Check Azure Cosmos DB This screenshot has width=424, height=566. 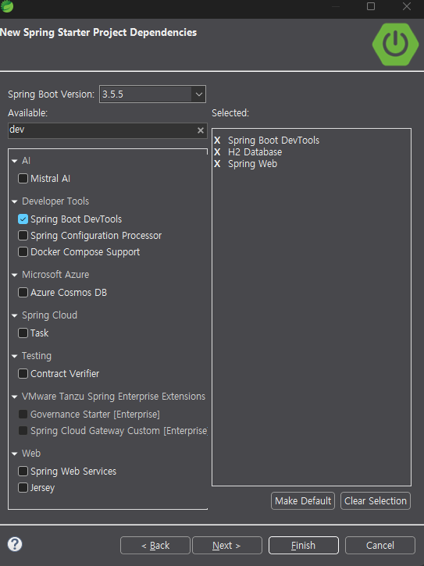pos(23,293)
